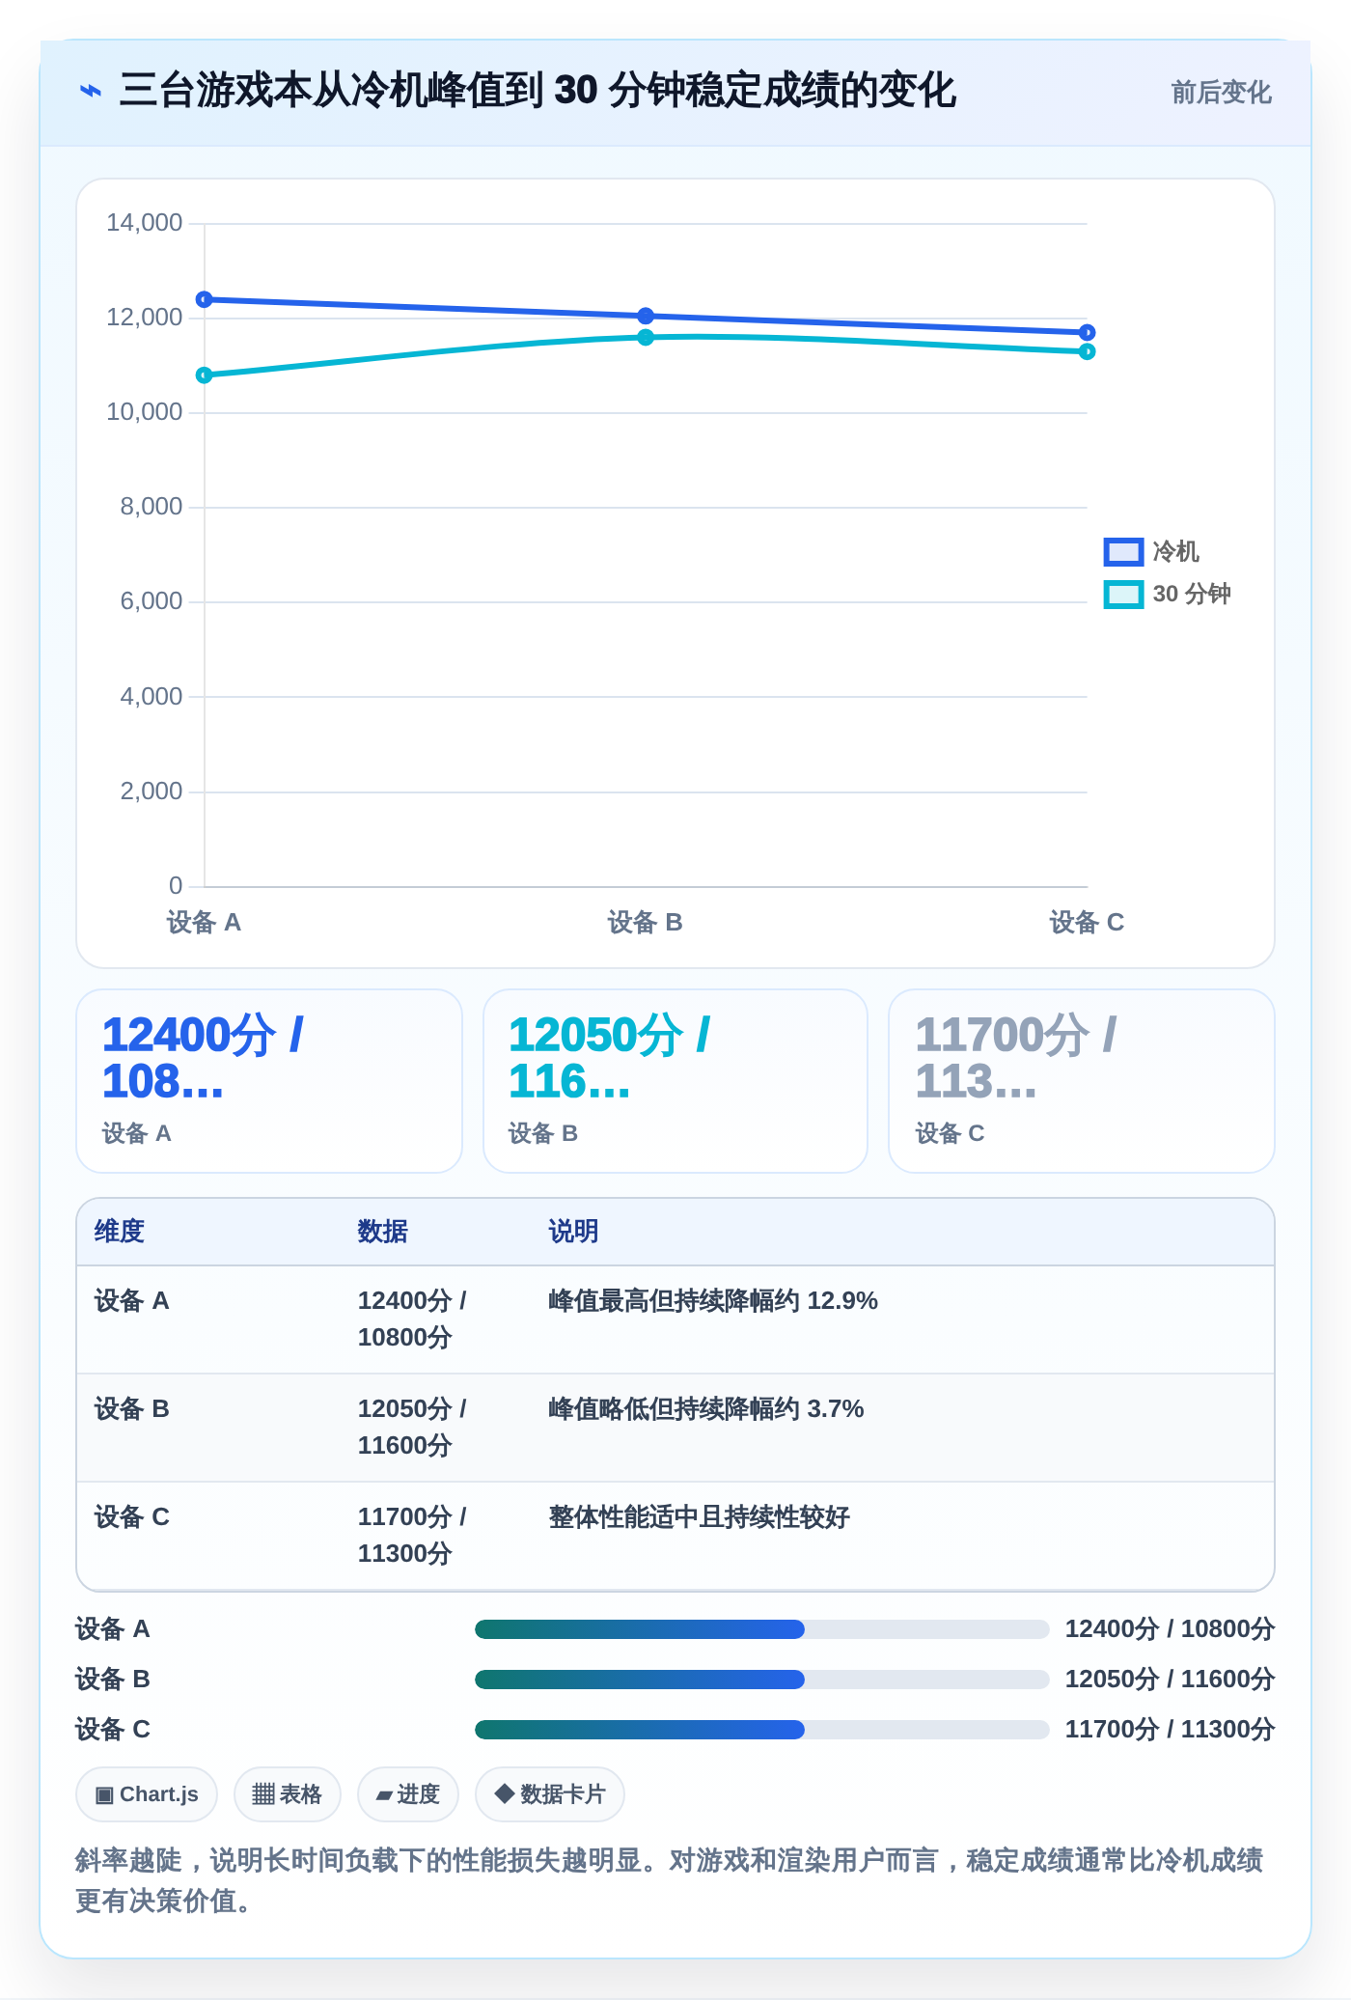Click the 整体性能适中且持续性较好 note

700,1517
